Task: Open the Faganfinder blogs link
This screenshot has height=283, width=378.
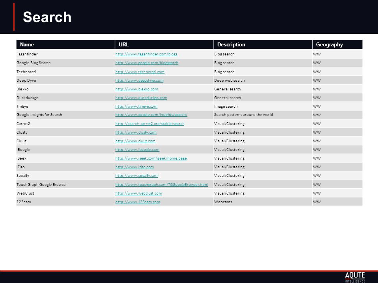Action: coord(146,54)
